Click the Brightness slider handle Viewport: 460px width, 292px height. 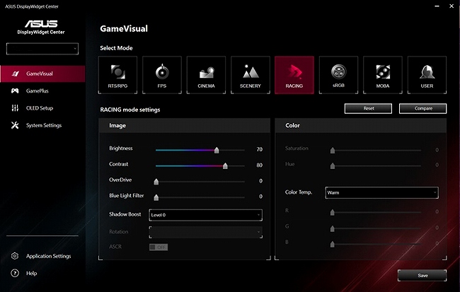(217, 150)
